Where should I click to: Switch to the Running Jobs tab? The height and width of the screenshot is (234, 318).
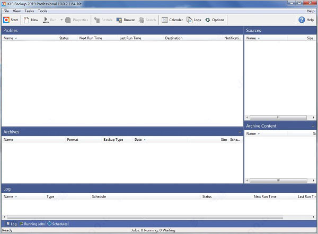pyautogui.click(x=32, y=224)
